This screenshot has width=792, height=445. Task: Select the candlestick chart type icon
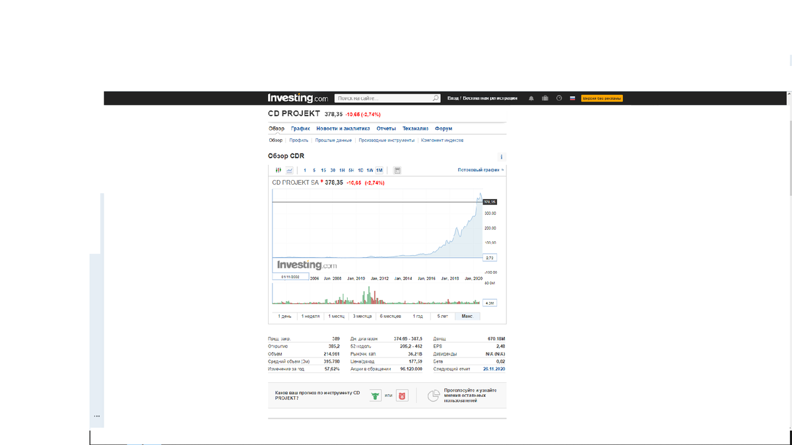click(x=279, y=170)
